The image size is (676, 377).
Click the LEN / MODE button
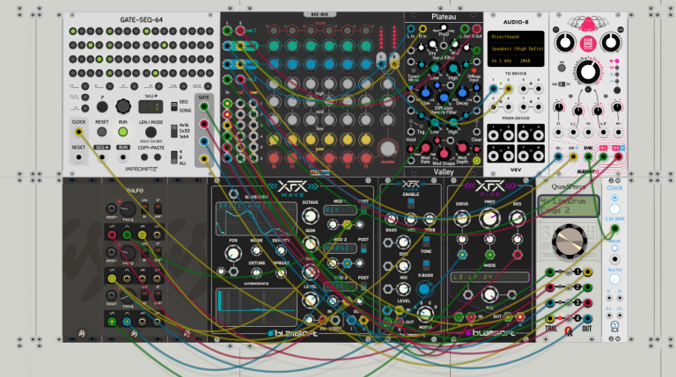[x=151, y=132]
